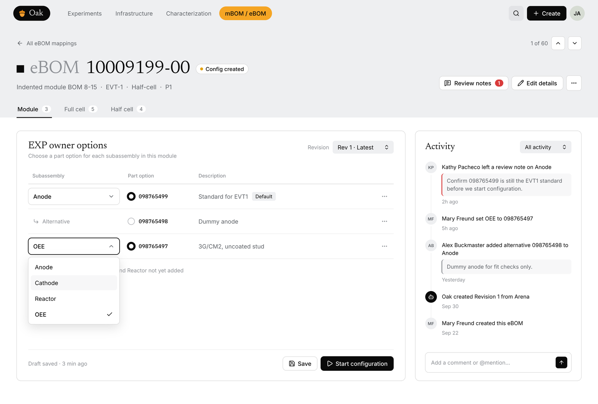Image resolution: width=598 pixels, height=404 pixels.
Task: Open the more options ellipsis near Edit details
Action: click(574, 83)
